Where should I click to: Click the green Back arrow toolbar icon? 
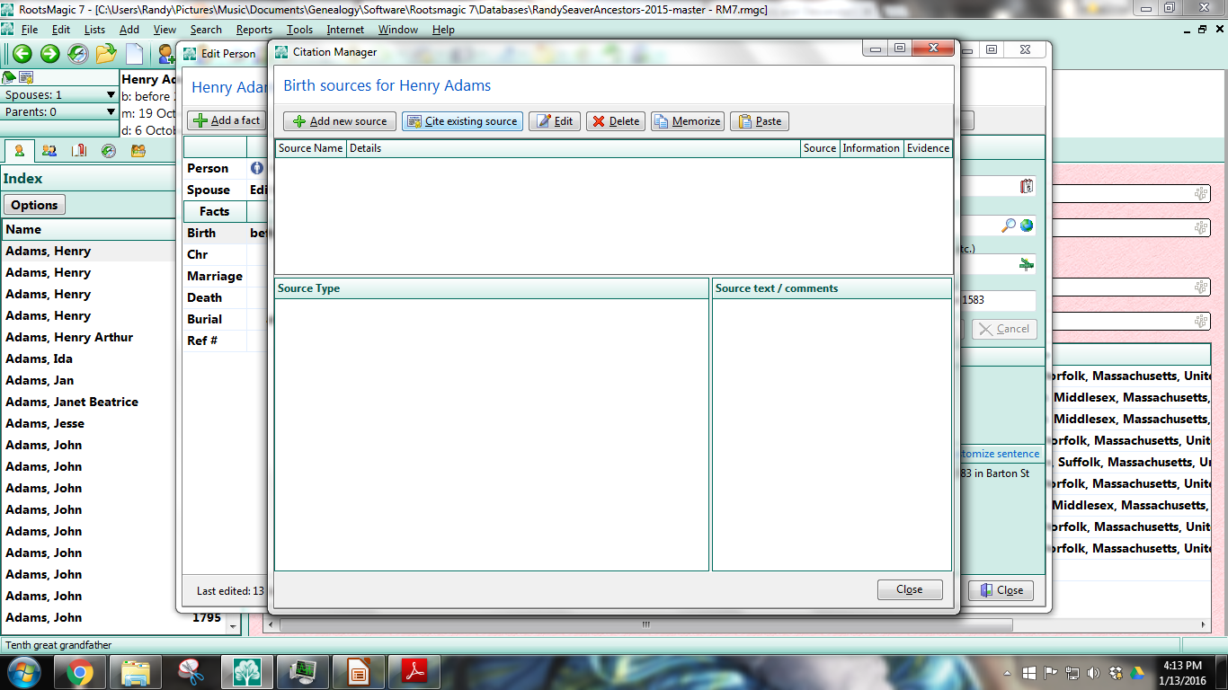click(x=22, y=54)
